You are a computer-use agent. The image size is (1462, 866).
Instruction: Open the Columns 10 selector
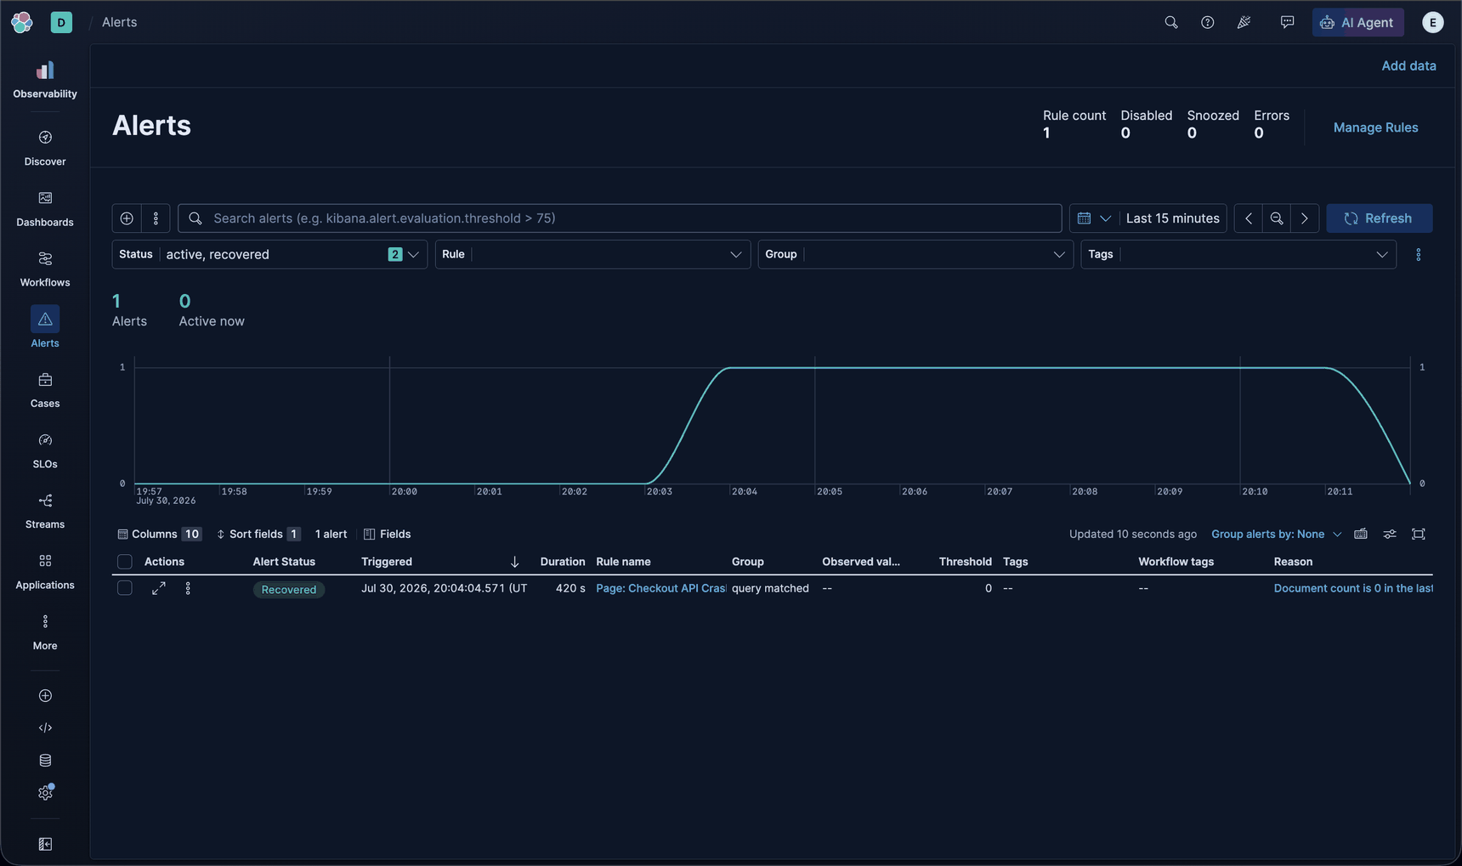[x=159, y=534]
